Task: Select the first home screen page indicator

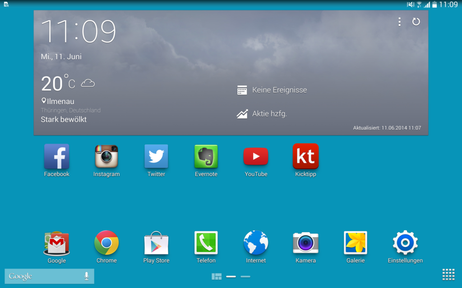Action: (x=231, y=277)
